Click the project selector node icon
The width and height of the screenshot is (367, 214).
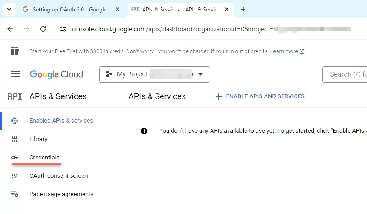(x=109, y=74)
